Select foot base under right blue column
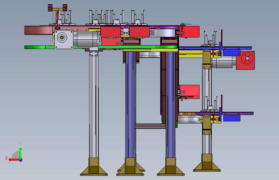279x180 pixels. click(x=171, y=167)
